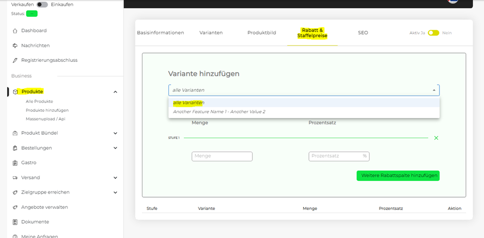
Task: Click the Gastro menu icon
Action: 15,163
